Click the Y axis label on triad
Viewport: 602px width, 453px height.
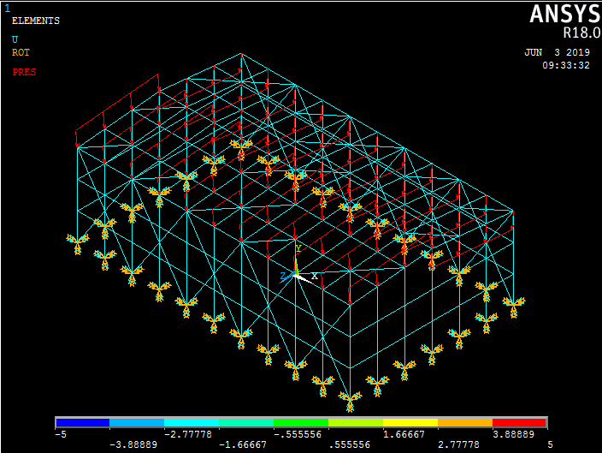point(298,248)
